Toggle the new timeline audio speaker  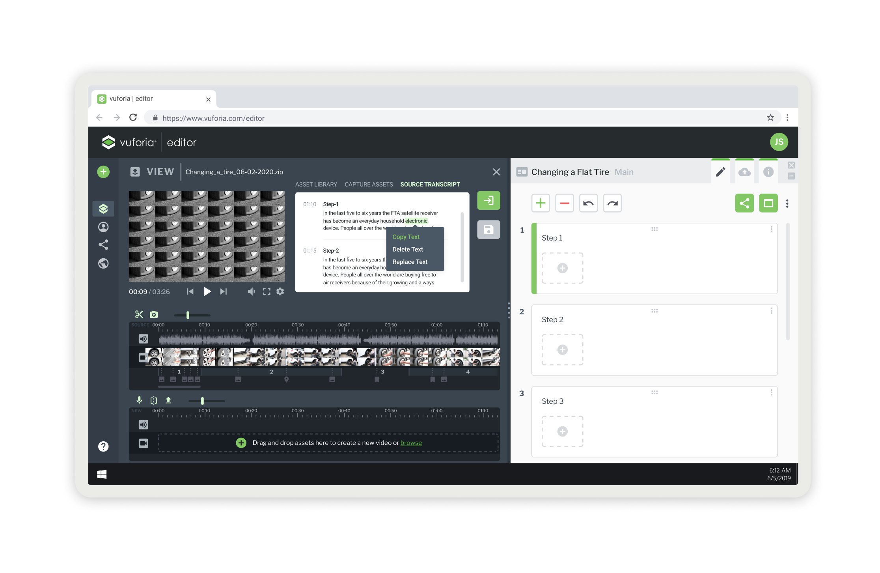[144, 424]
